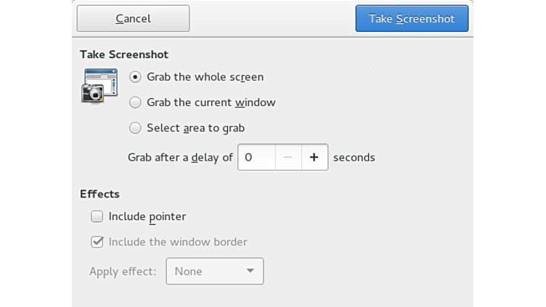This screenshot has height=307, width=546.
Task: Choose the Grab the current window radio button
Action: point(135,102)
